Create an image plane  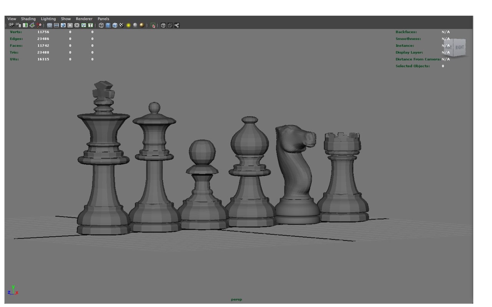pos(32,25)
